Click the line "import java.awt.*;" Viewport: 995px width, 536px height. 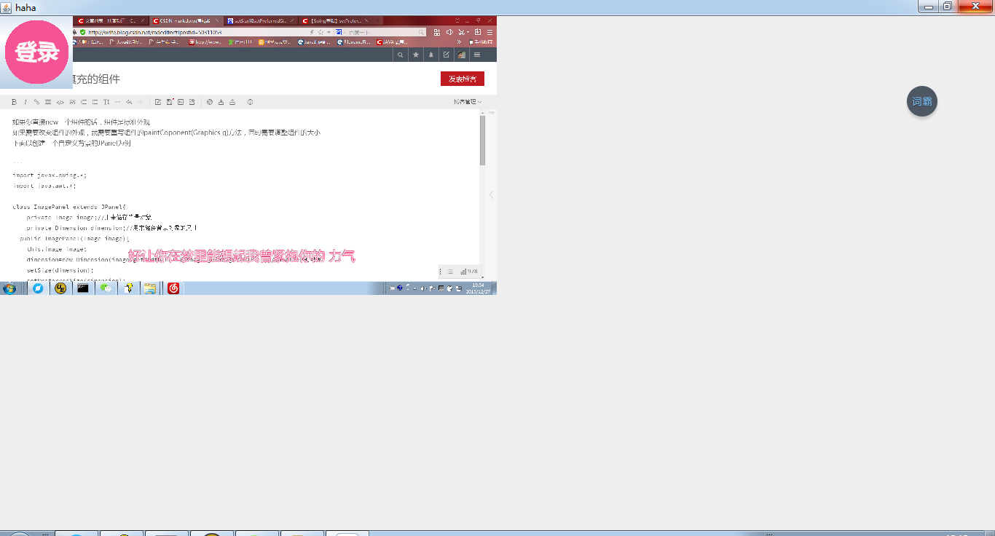(x=44, y=186)
